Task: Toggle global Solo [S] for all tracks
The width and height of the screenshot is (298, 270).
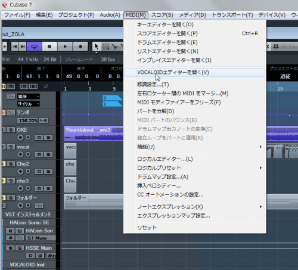Action: tap(11, 86)
